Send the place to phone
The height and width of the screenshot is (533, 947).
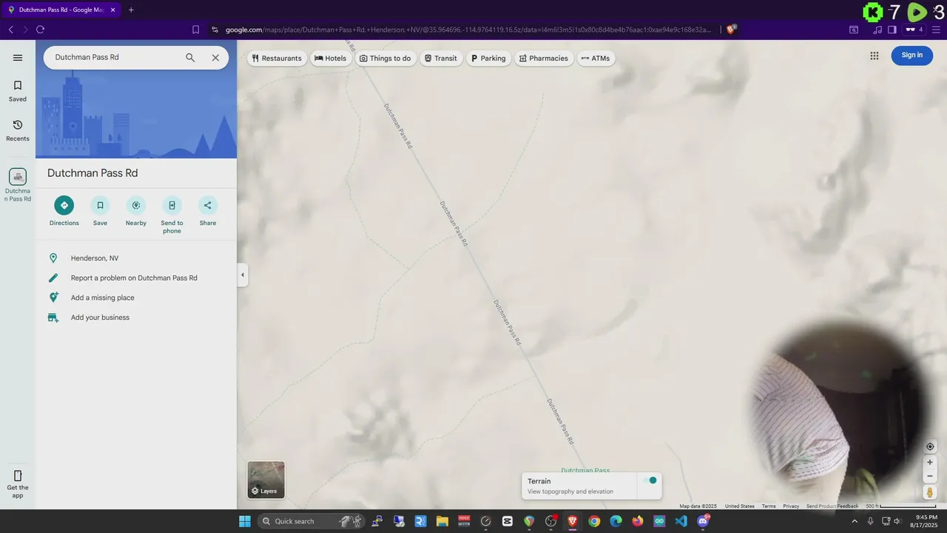pyautogui.click(x=172, y=215)
